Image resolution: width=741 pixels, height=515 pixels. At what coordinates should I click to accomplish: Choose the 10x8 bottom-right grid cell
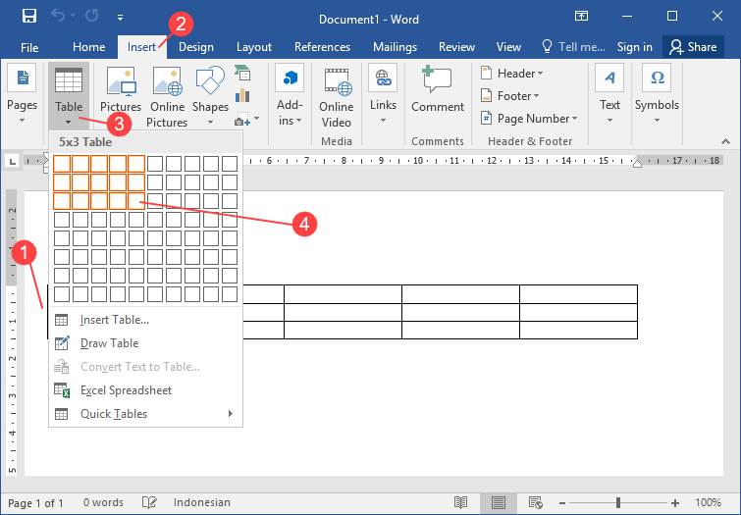(x=230, y=294)
